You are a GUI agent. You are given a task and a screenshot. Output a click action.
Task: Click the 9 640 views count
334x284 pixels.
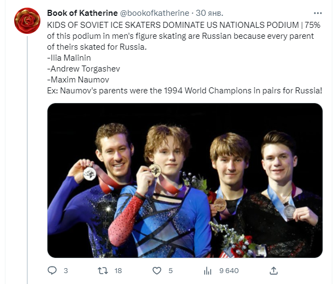point(228,270)
